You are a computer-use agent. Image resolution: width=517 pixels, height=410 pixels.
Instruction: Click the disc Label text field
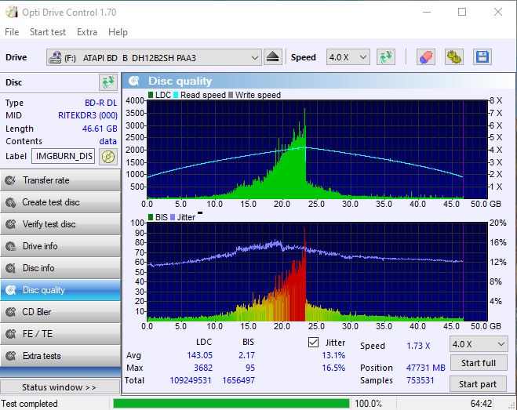point(64,156)
